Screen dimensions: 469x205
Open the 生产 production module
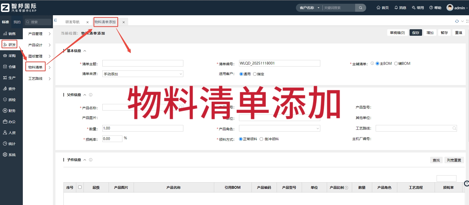[x=9, y=78]
